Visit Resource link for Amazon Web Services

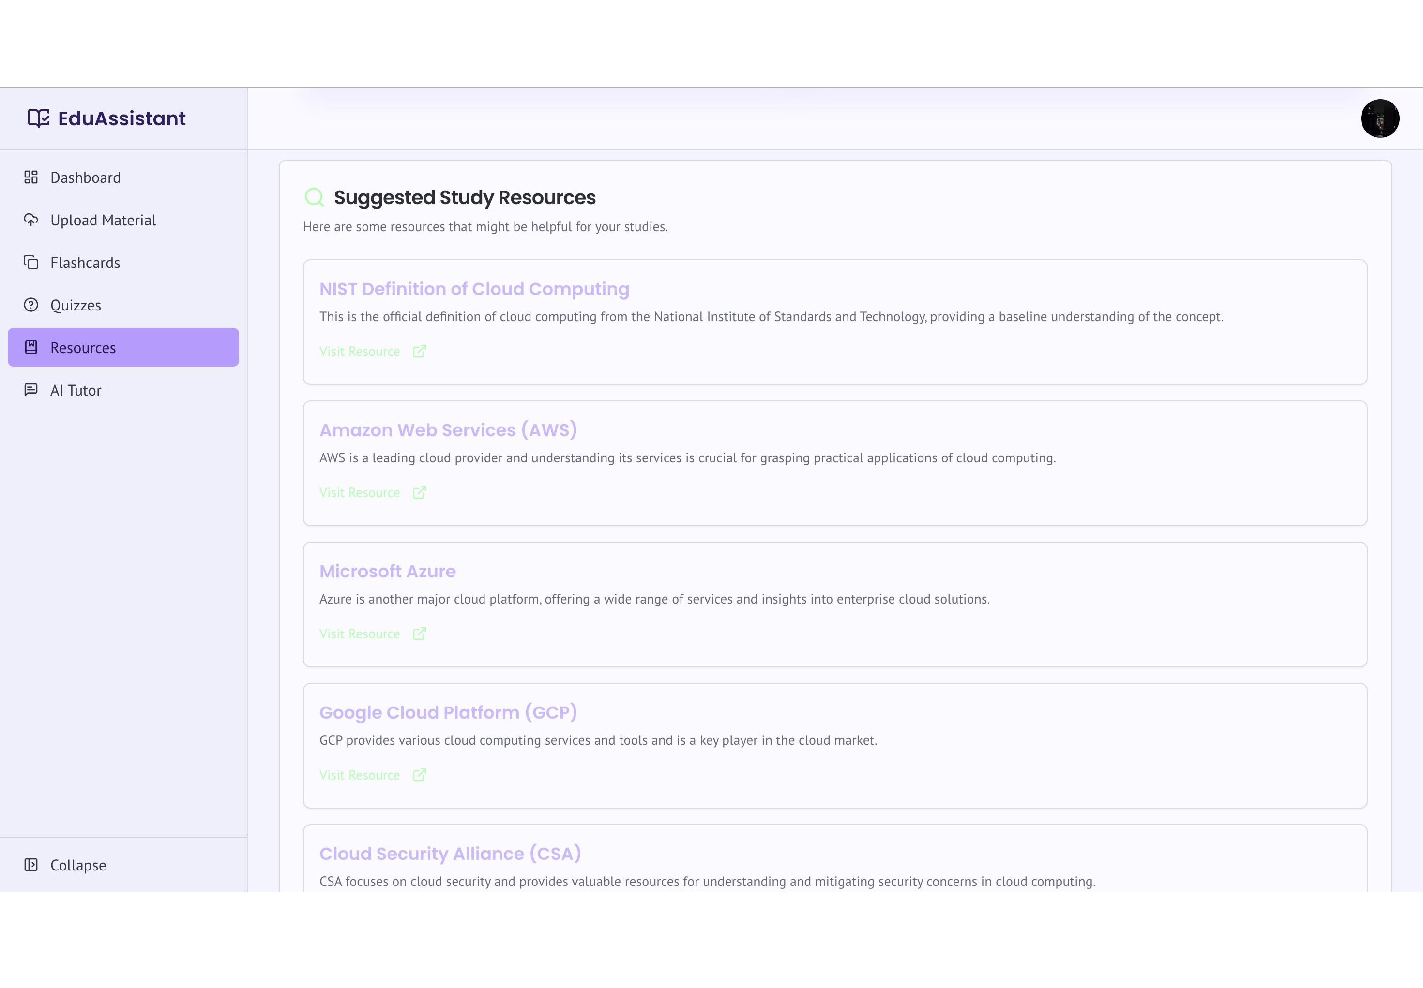pyautogui.click(x=359, y=493)
